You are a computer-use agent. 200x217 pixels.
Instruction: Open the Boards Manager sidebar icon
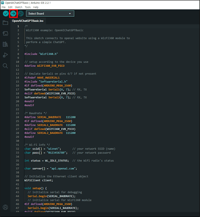[5, 33]
